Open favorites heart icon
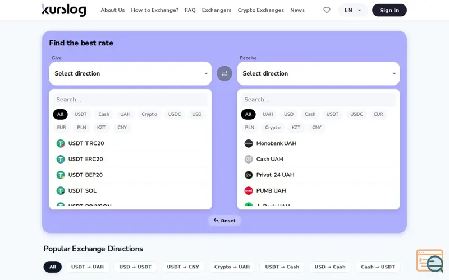Screen dimensions: 449x280 coord(327,10)
